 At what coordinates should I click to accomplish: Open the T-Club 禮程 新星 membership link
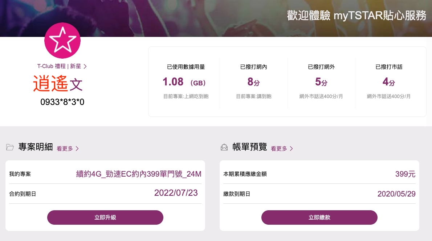pos(59,66)
